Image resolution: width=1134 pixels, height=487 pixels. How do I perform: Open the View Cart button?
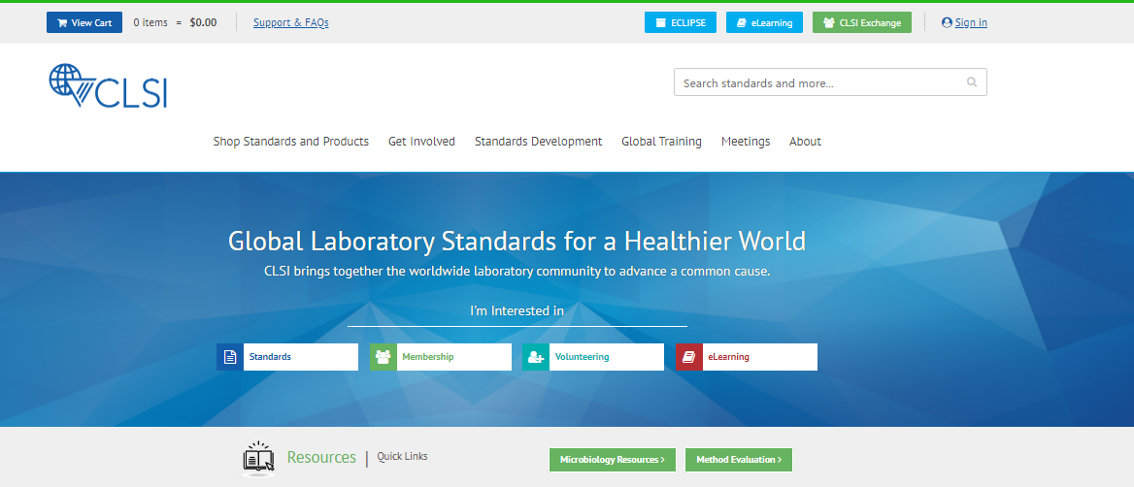coord(84,22)
